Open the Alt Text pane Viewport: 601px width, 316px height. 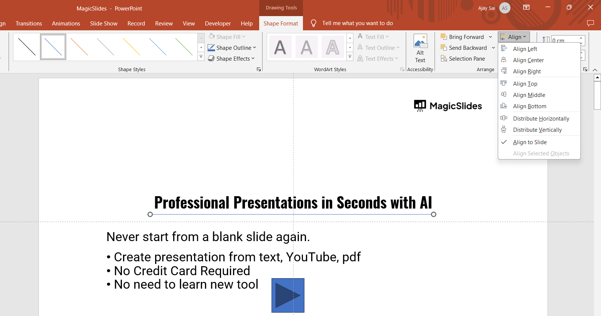420,49
